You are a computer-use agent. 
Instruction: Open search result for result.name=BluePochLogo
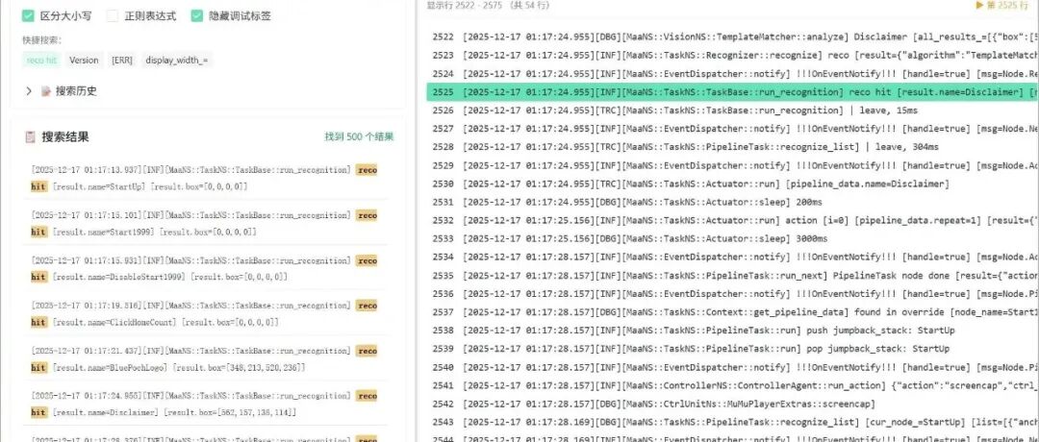[206, 359]
